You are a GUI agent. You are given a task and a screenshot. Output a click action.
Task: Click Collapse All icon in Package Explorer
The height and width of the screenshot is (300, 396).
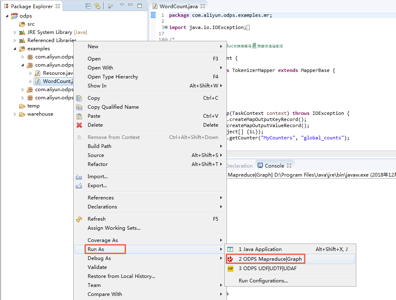click(x=88, y=6)
